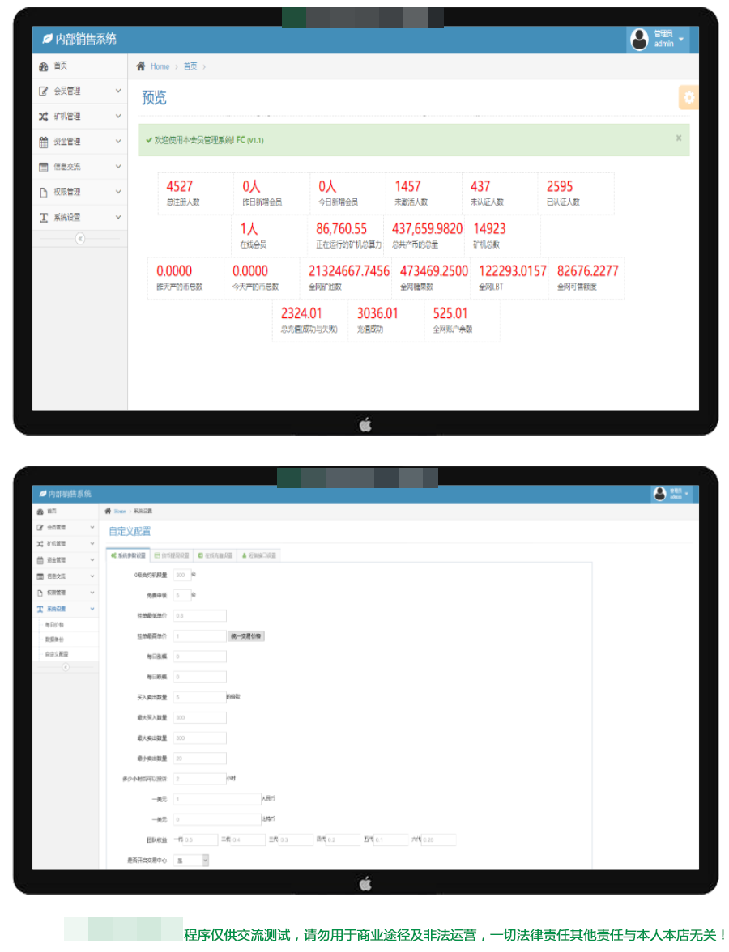Dismiss the green welcome alert
The image size is (729, 952).
point(679,138)
